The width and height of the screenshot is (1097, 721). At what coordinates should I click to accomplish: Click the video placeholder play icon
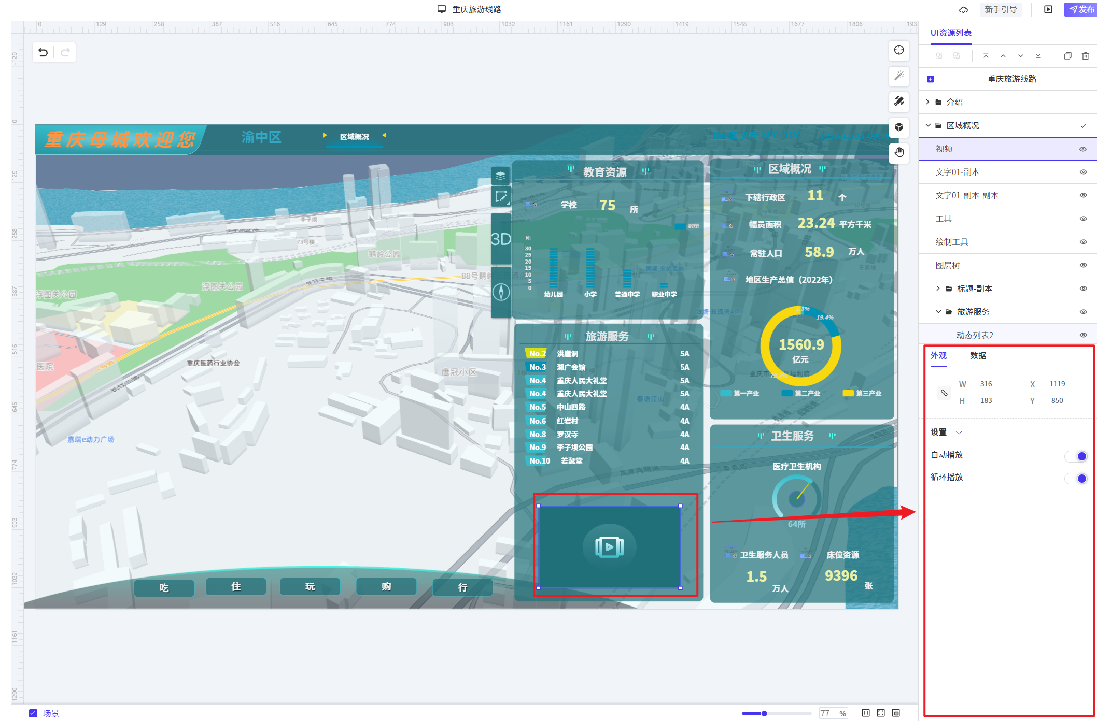point(609,547)
